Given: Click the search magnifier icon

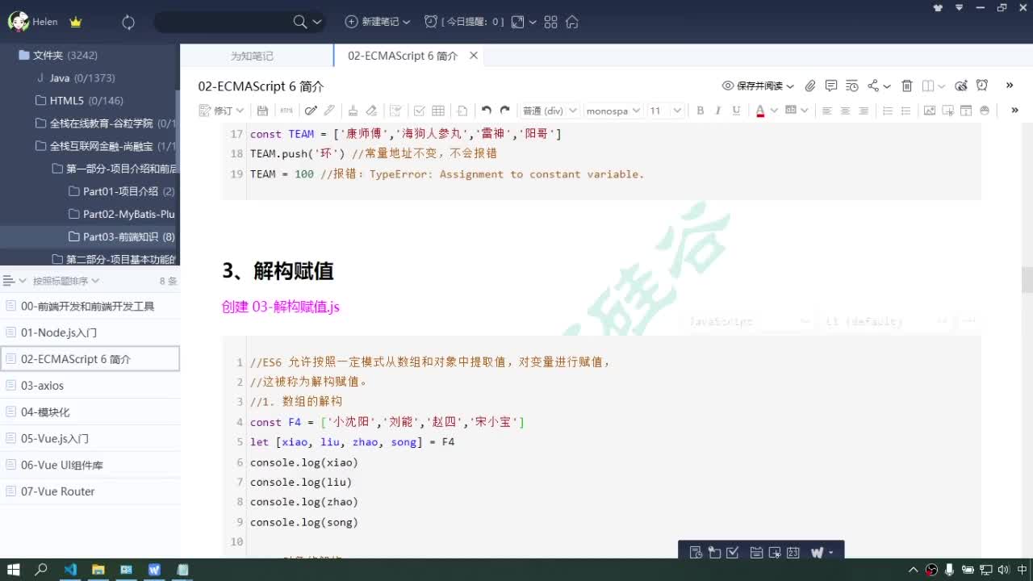Looking at the screenshot, I should pyautogui.click(x=299, y=22).
